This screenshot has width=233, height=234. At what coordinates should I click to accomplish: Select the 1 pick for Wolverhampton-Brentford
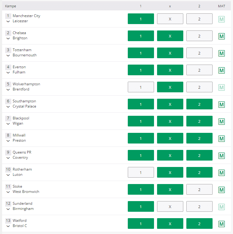pyautogui.click(x=141, y=87)
